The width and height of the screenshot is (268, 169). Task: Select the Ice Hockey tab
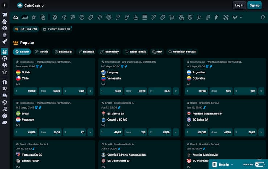coord(109,52)
